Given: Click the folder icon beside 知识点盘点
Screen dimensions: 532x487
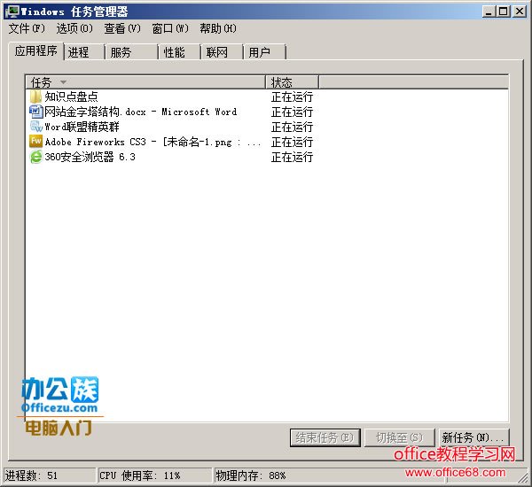Looking at the screenshot, I should point(35,97).
